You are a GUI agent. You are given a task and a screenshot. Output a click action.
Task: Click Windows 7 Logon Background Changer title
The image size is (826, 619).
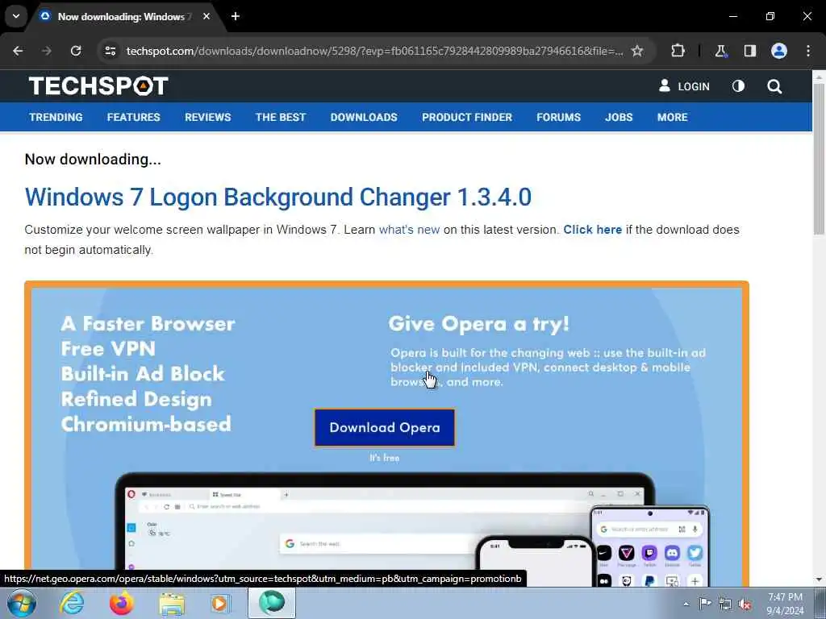pos(277,197)
